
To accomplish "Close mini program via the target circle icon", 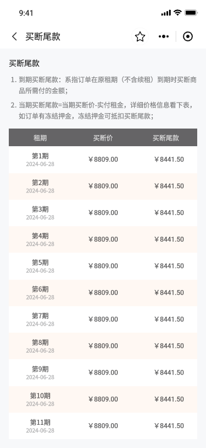I will click(x=188, y=36).
